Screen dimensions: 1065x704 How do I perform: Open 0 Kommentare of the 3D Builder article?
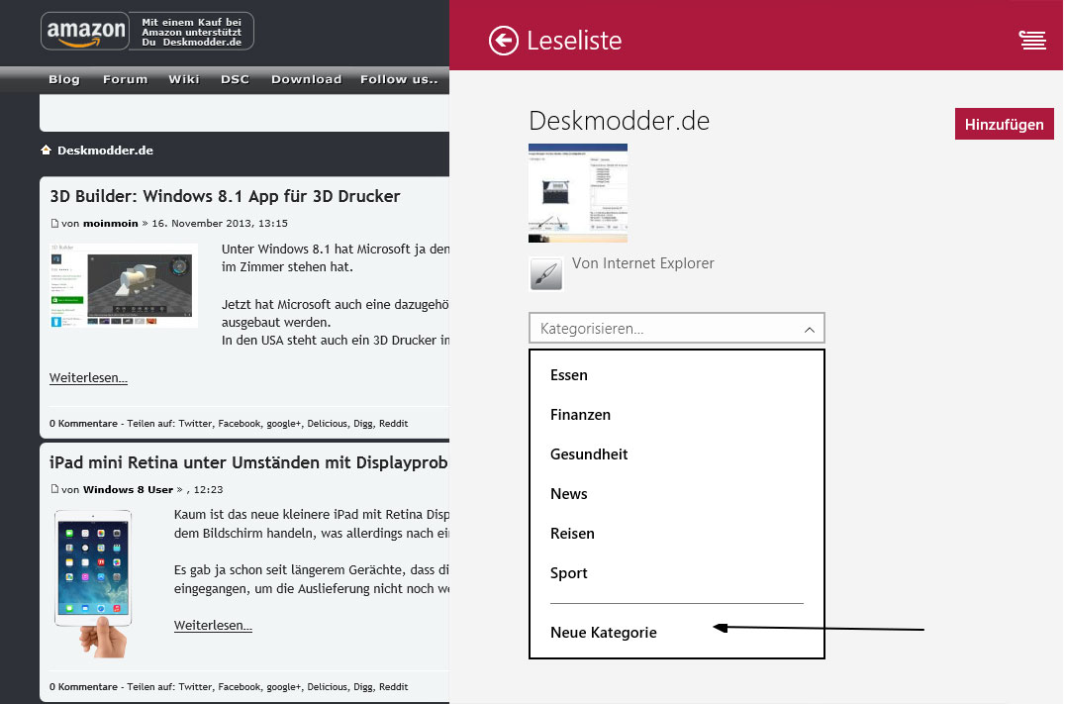(83, 424)
